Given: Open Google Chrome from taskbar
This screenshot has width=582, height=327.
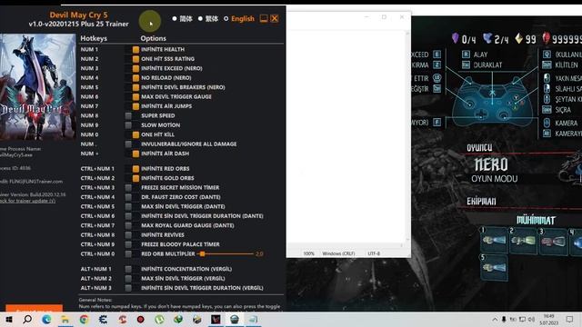Looking at the screenshot, I should click(85, 319).
